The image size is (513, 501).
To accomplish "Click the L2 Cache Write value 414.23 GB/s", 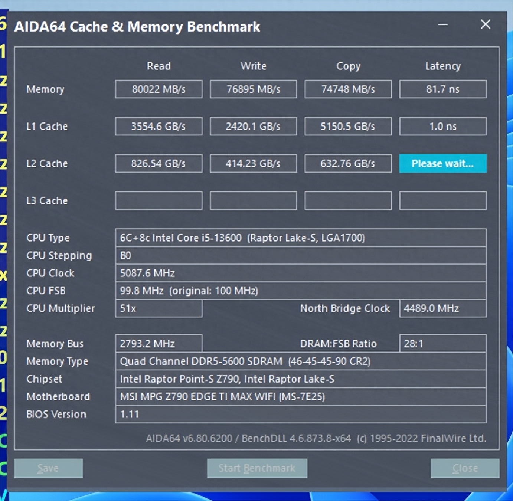I will (254, 163).
